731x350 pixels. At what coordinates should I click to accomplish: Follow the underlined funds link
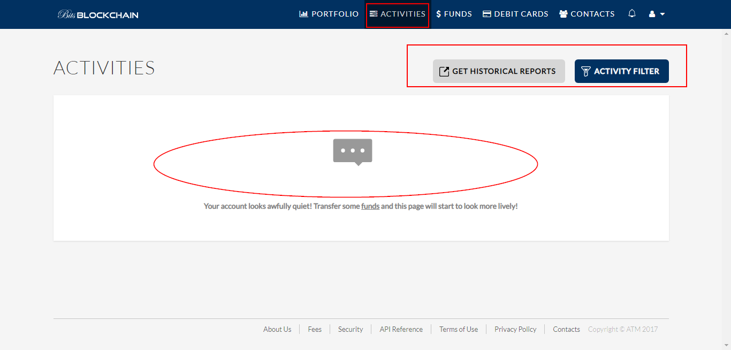click(x=370, y=206)
